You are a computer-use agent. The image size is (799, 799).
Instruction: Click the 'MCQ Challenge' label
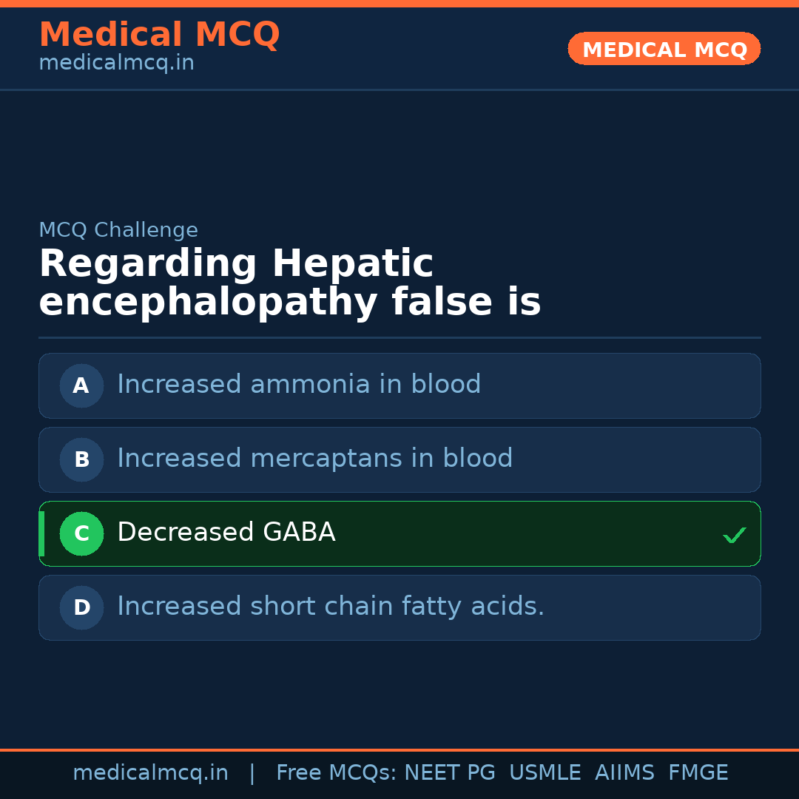[118, 230]
